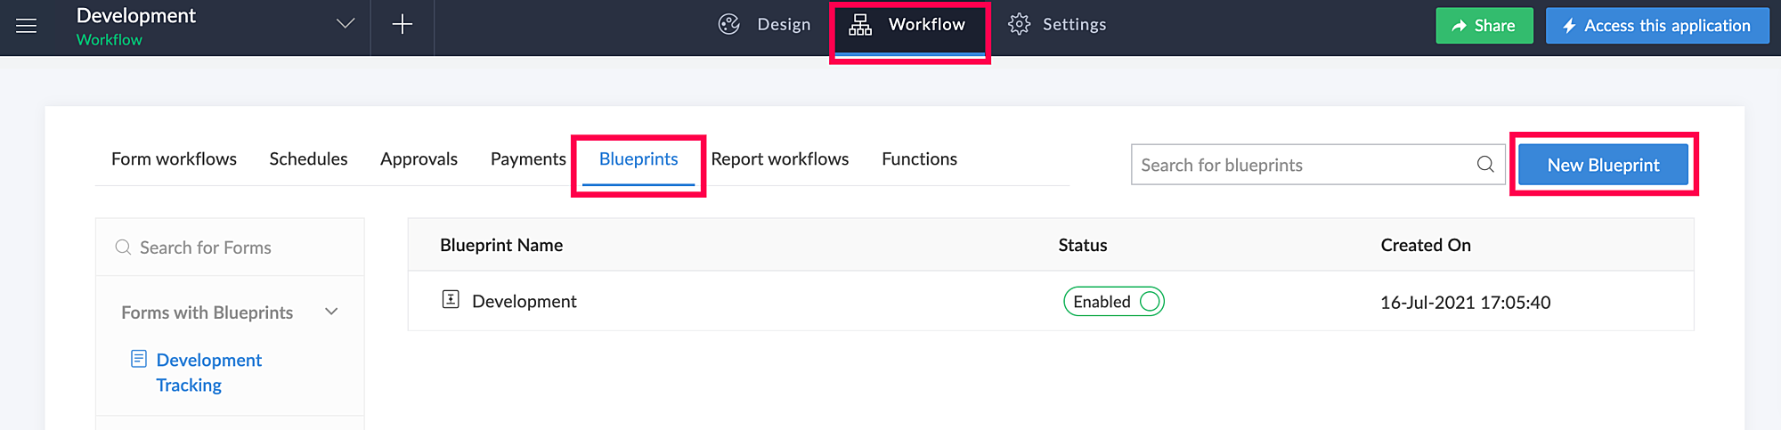Click the Design palette icon
1781x430 pixels.
[x=729, y=25]
